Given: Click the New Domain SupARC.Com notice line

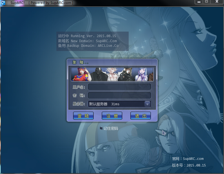Looking at the screenshot, I should [87, 41].
